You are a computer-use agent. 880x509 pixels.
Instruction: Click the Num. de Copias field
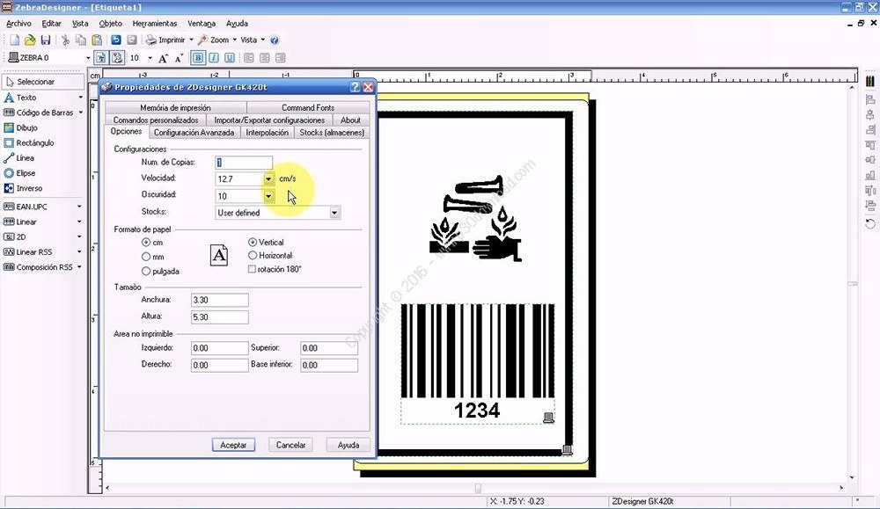(244, 162)
